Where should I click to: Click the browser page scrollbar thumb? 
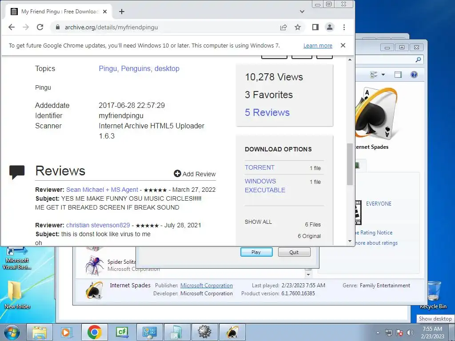(x=350, y=164)
